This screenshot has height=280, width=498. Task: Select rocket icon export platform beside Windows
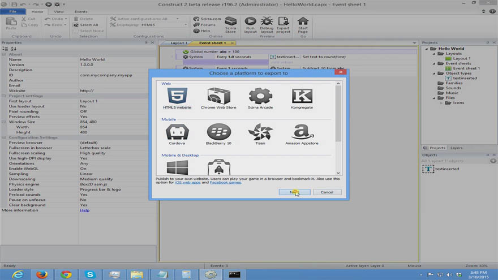(219, 167)
